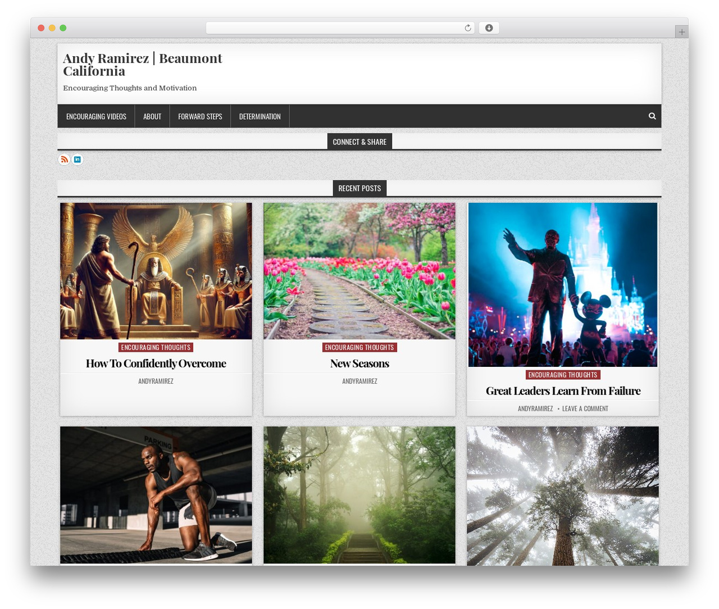Viewport: 719px width, 609px height.
Task: Open the Forward Steps menu item
Action: 200,116
